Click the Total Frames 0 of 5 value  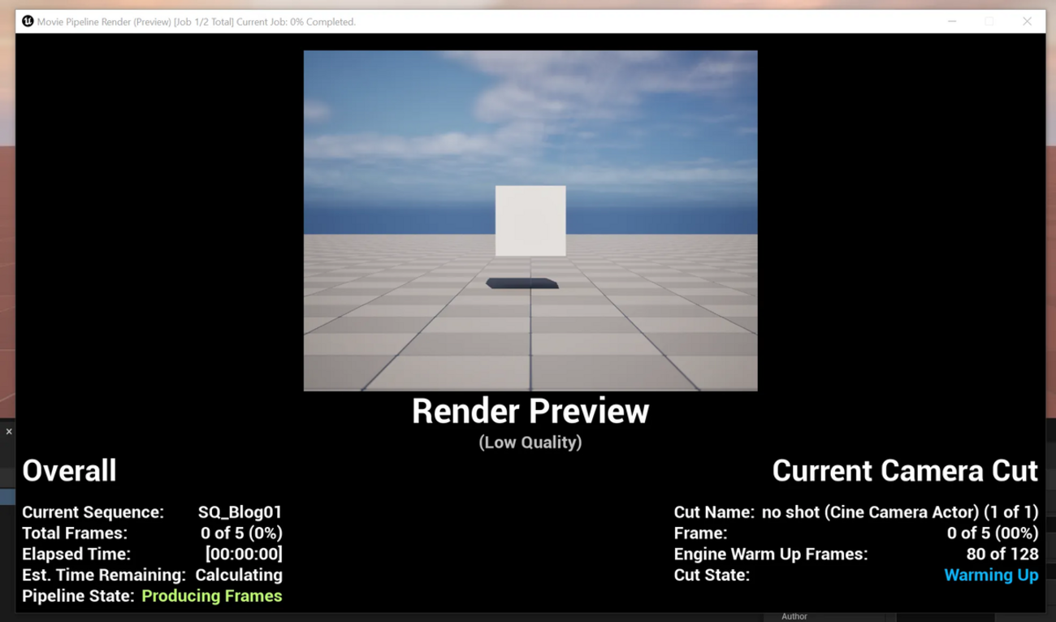tap(241, 533)
